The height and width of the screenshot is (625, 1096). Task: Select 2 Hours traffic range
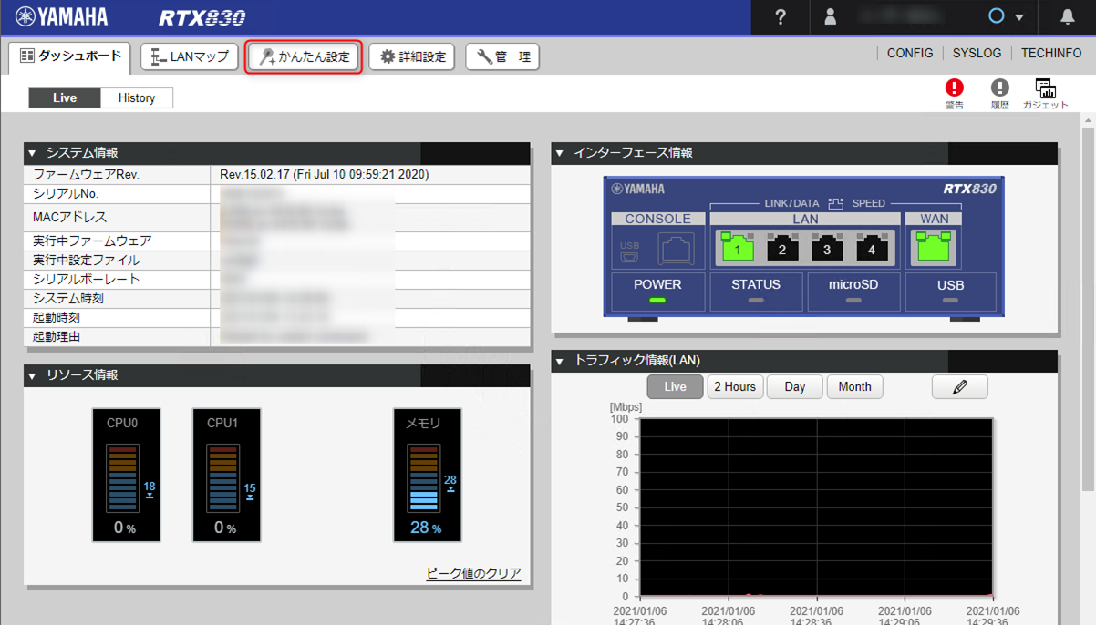pos(735,387)
